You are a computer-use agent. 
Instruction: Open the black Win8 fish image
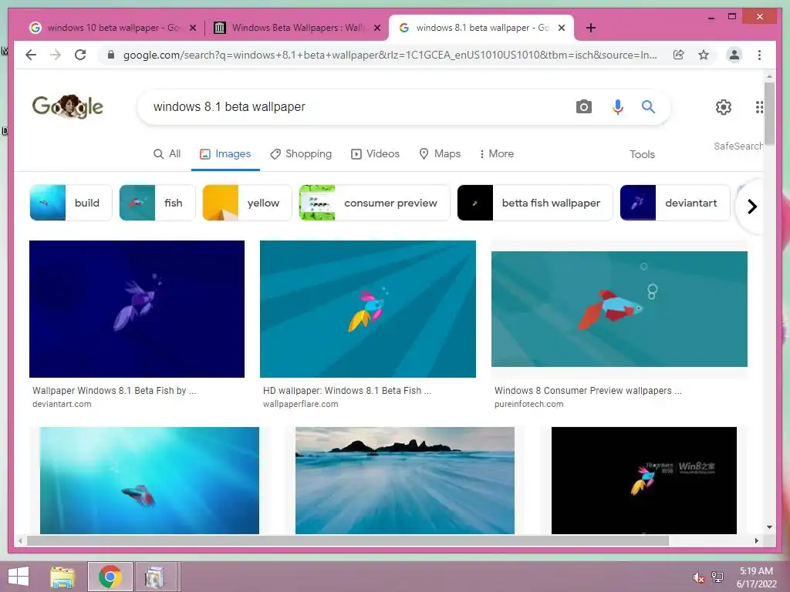(644, 480)
